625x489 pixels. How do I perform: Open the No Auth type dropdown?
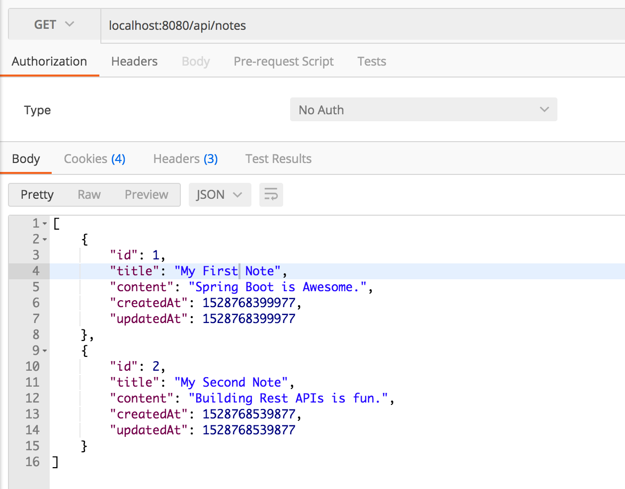[423, 110]
